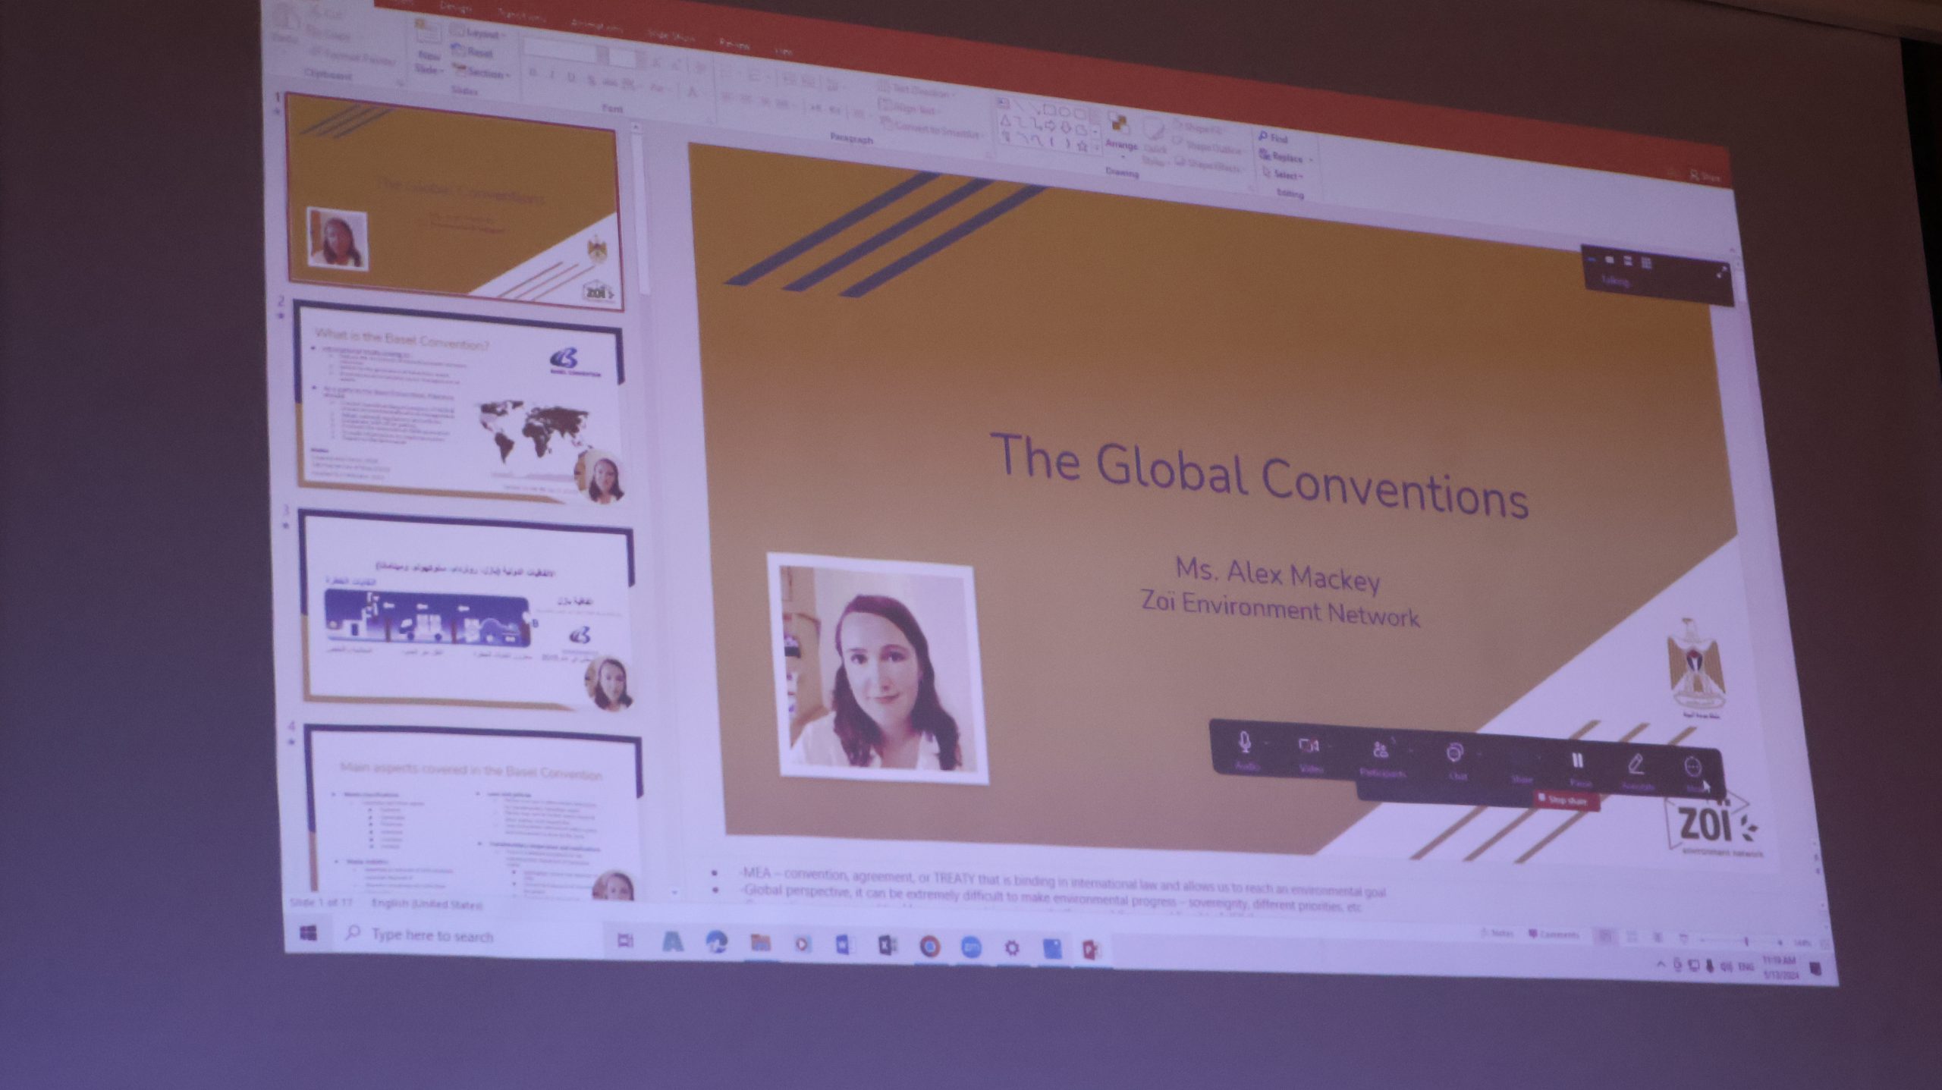Expand the Audio options arrow

pyautogui.click(x=1265, y=744)
